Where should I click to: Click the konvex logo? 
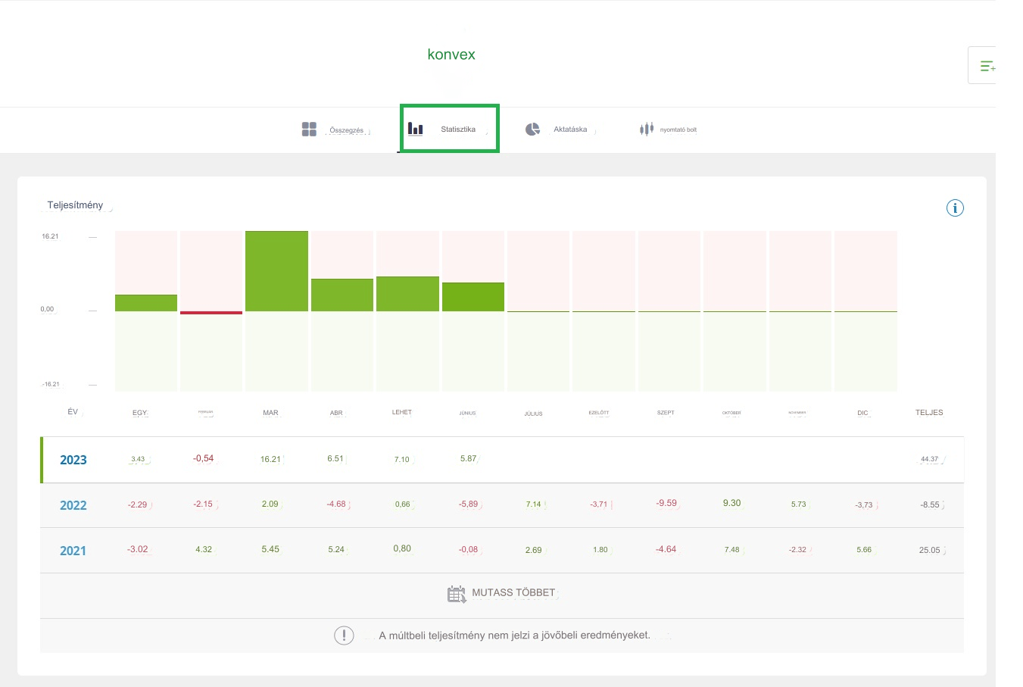pos(451,54)
